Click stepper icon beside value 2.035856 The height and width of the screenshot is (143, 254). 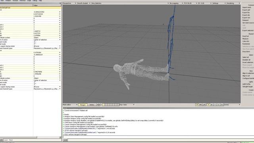pos(60,35)
